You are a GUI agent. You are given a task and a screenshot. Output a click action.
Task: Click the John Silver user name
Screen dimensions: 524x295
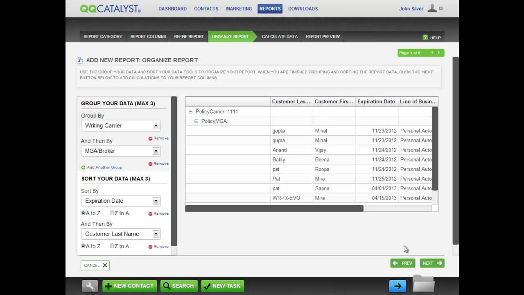coord(411,9)
